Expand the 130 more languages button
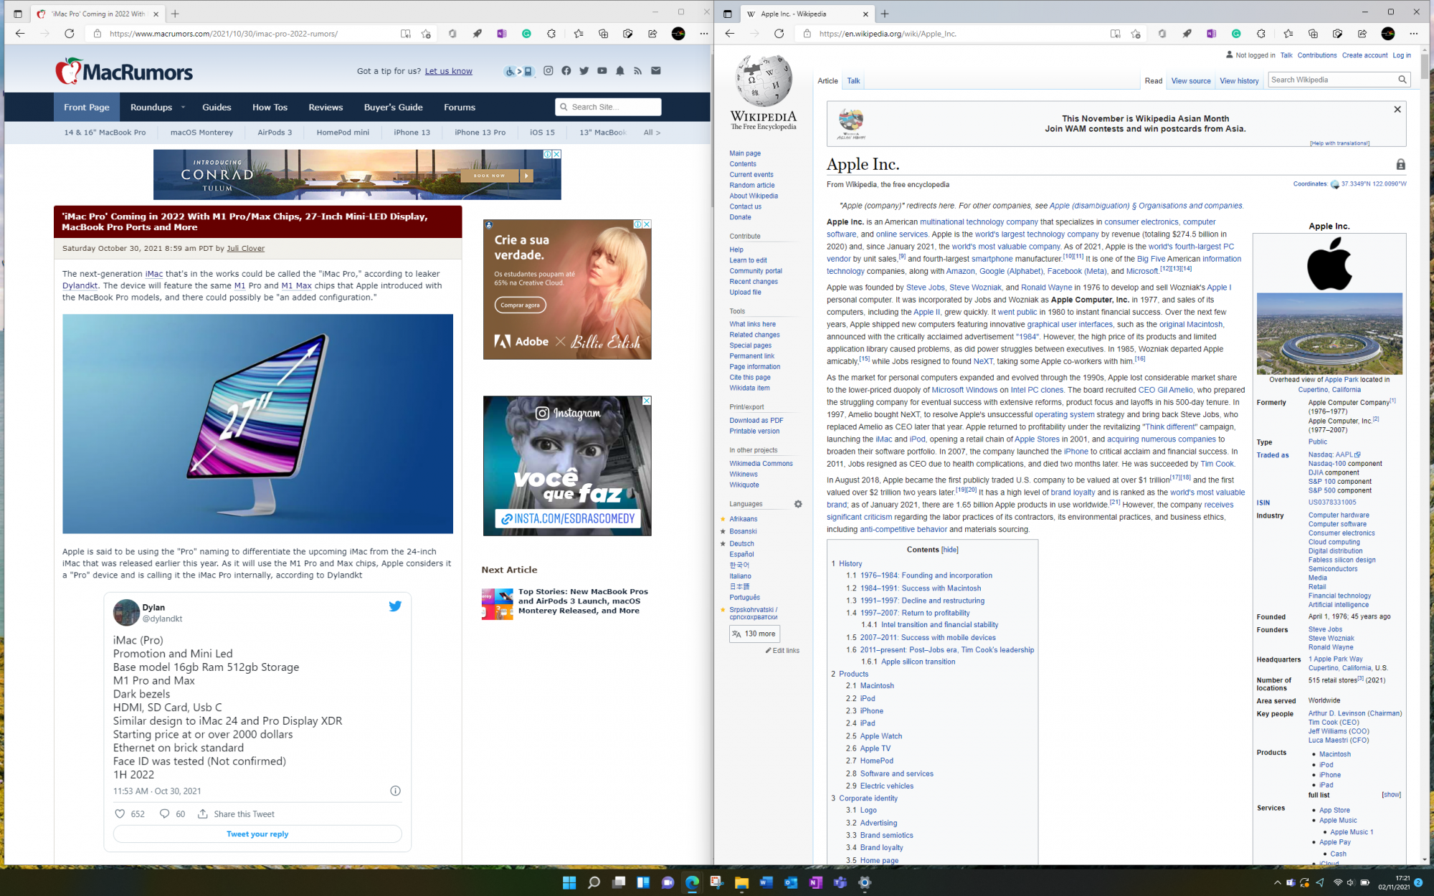 [754, 634]
